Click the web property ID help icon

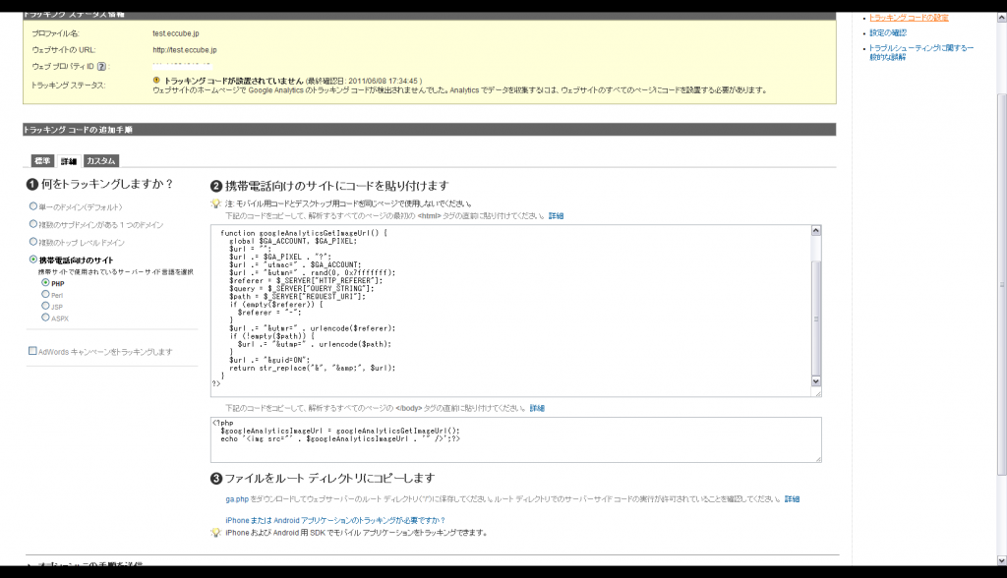coord(101,66)
